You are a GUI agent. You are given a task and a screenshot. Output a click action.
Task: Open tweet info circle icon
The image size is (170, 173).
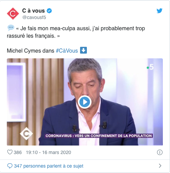(160, 152)
